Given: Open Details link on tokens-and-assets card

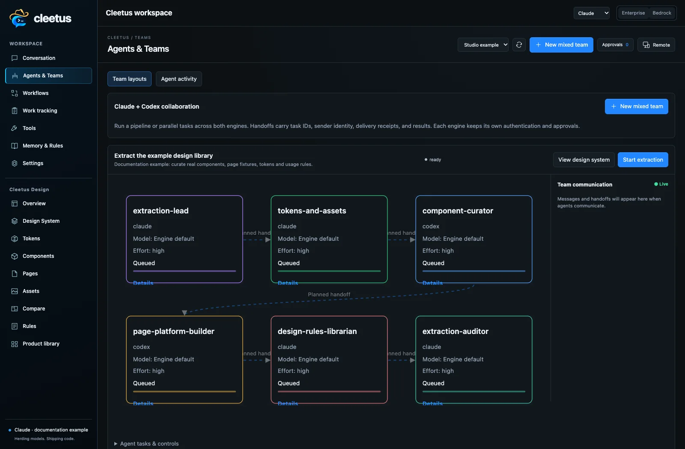Looking at the screenshot, I should [x=288, y=283].
